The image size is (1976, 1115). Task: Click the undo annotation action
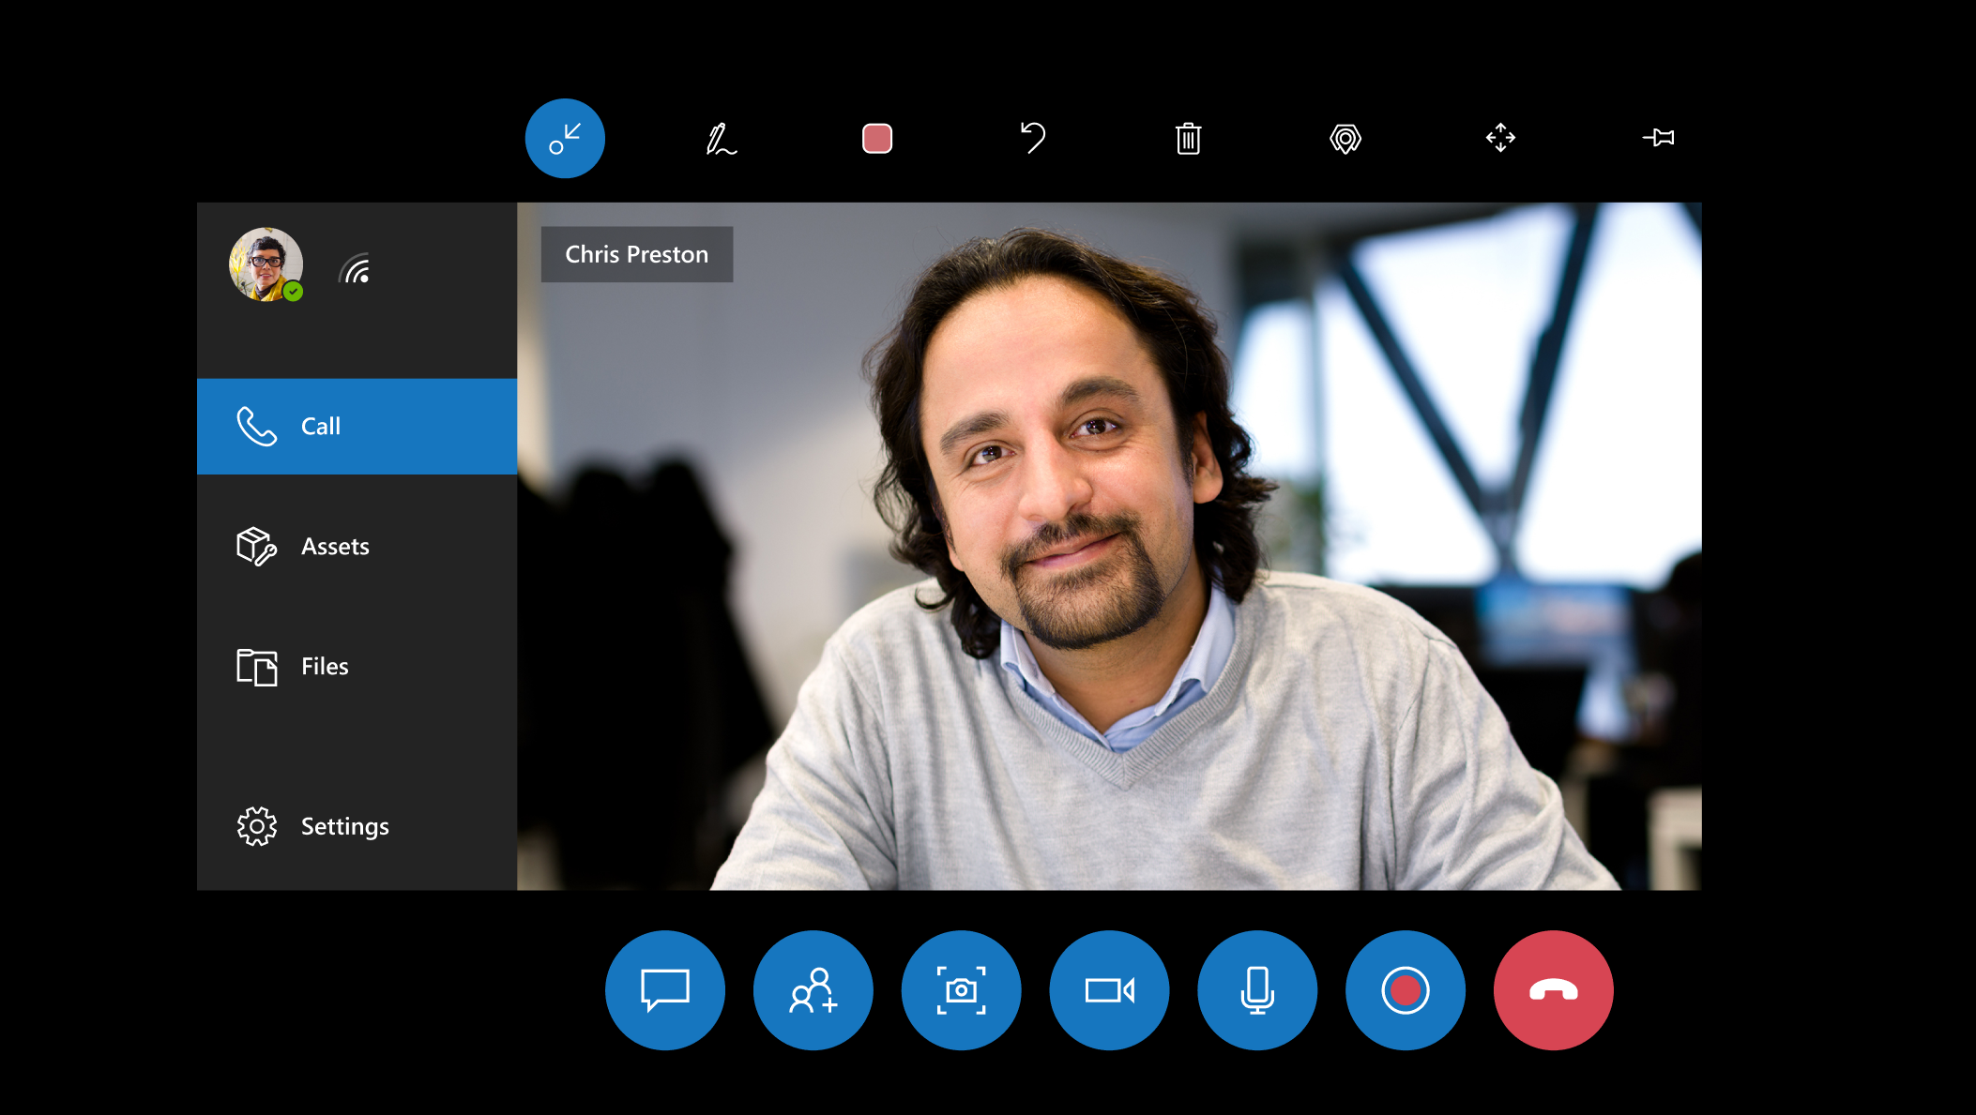(1033, 139)
